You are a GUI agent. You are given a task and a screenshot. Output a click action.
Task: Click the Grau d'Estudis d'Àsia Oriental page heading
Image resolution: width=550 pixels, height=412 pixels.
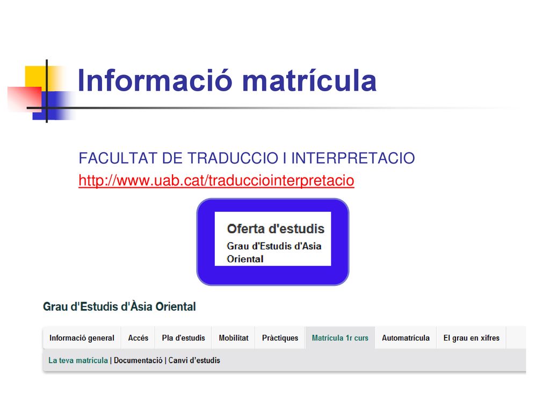point(119,306)
